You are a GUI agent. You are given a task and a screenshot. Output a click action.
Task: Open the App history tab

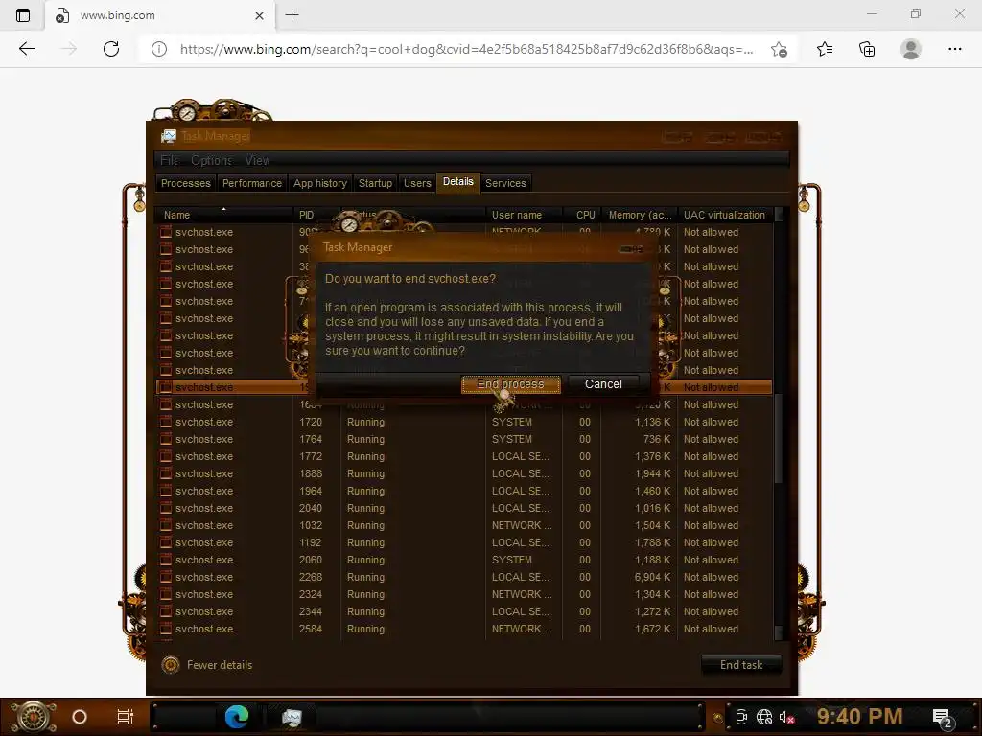(320, 183)
